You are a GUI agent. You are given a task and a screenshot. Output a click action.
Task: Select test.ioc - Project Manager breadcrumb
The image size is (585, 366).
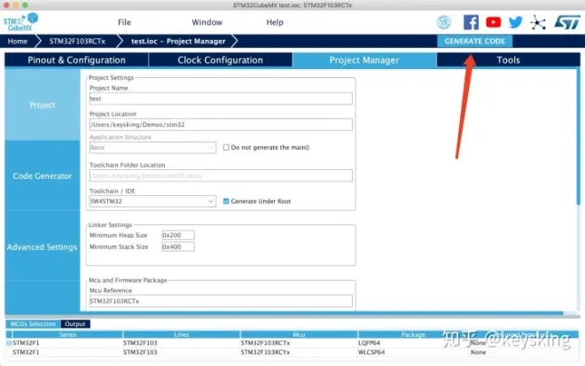178,41
